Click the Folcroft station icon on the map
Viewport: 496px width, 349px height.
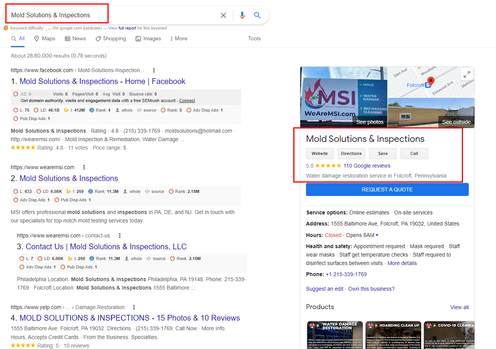[428, 85]
